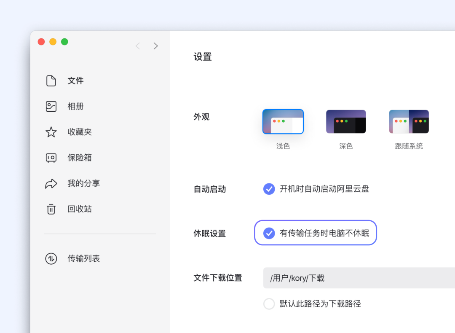This screenshot has width=455, height=333.
Task: Click the 回收站 trash can icon
Action: (51, 209)
